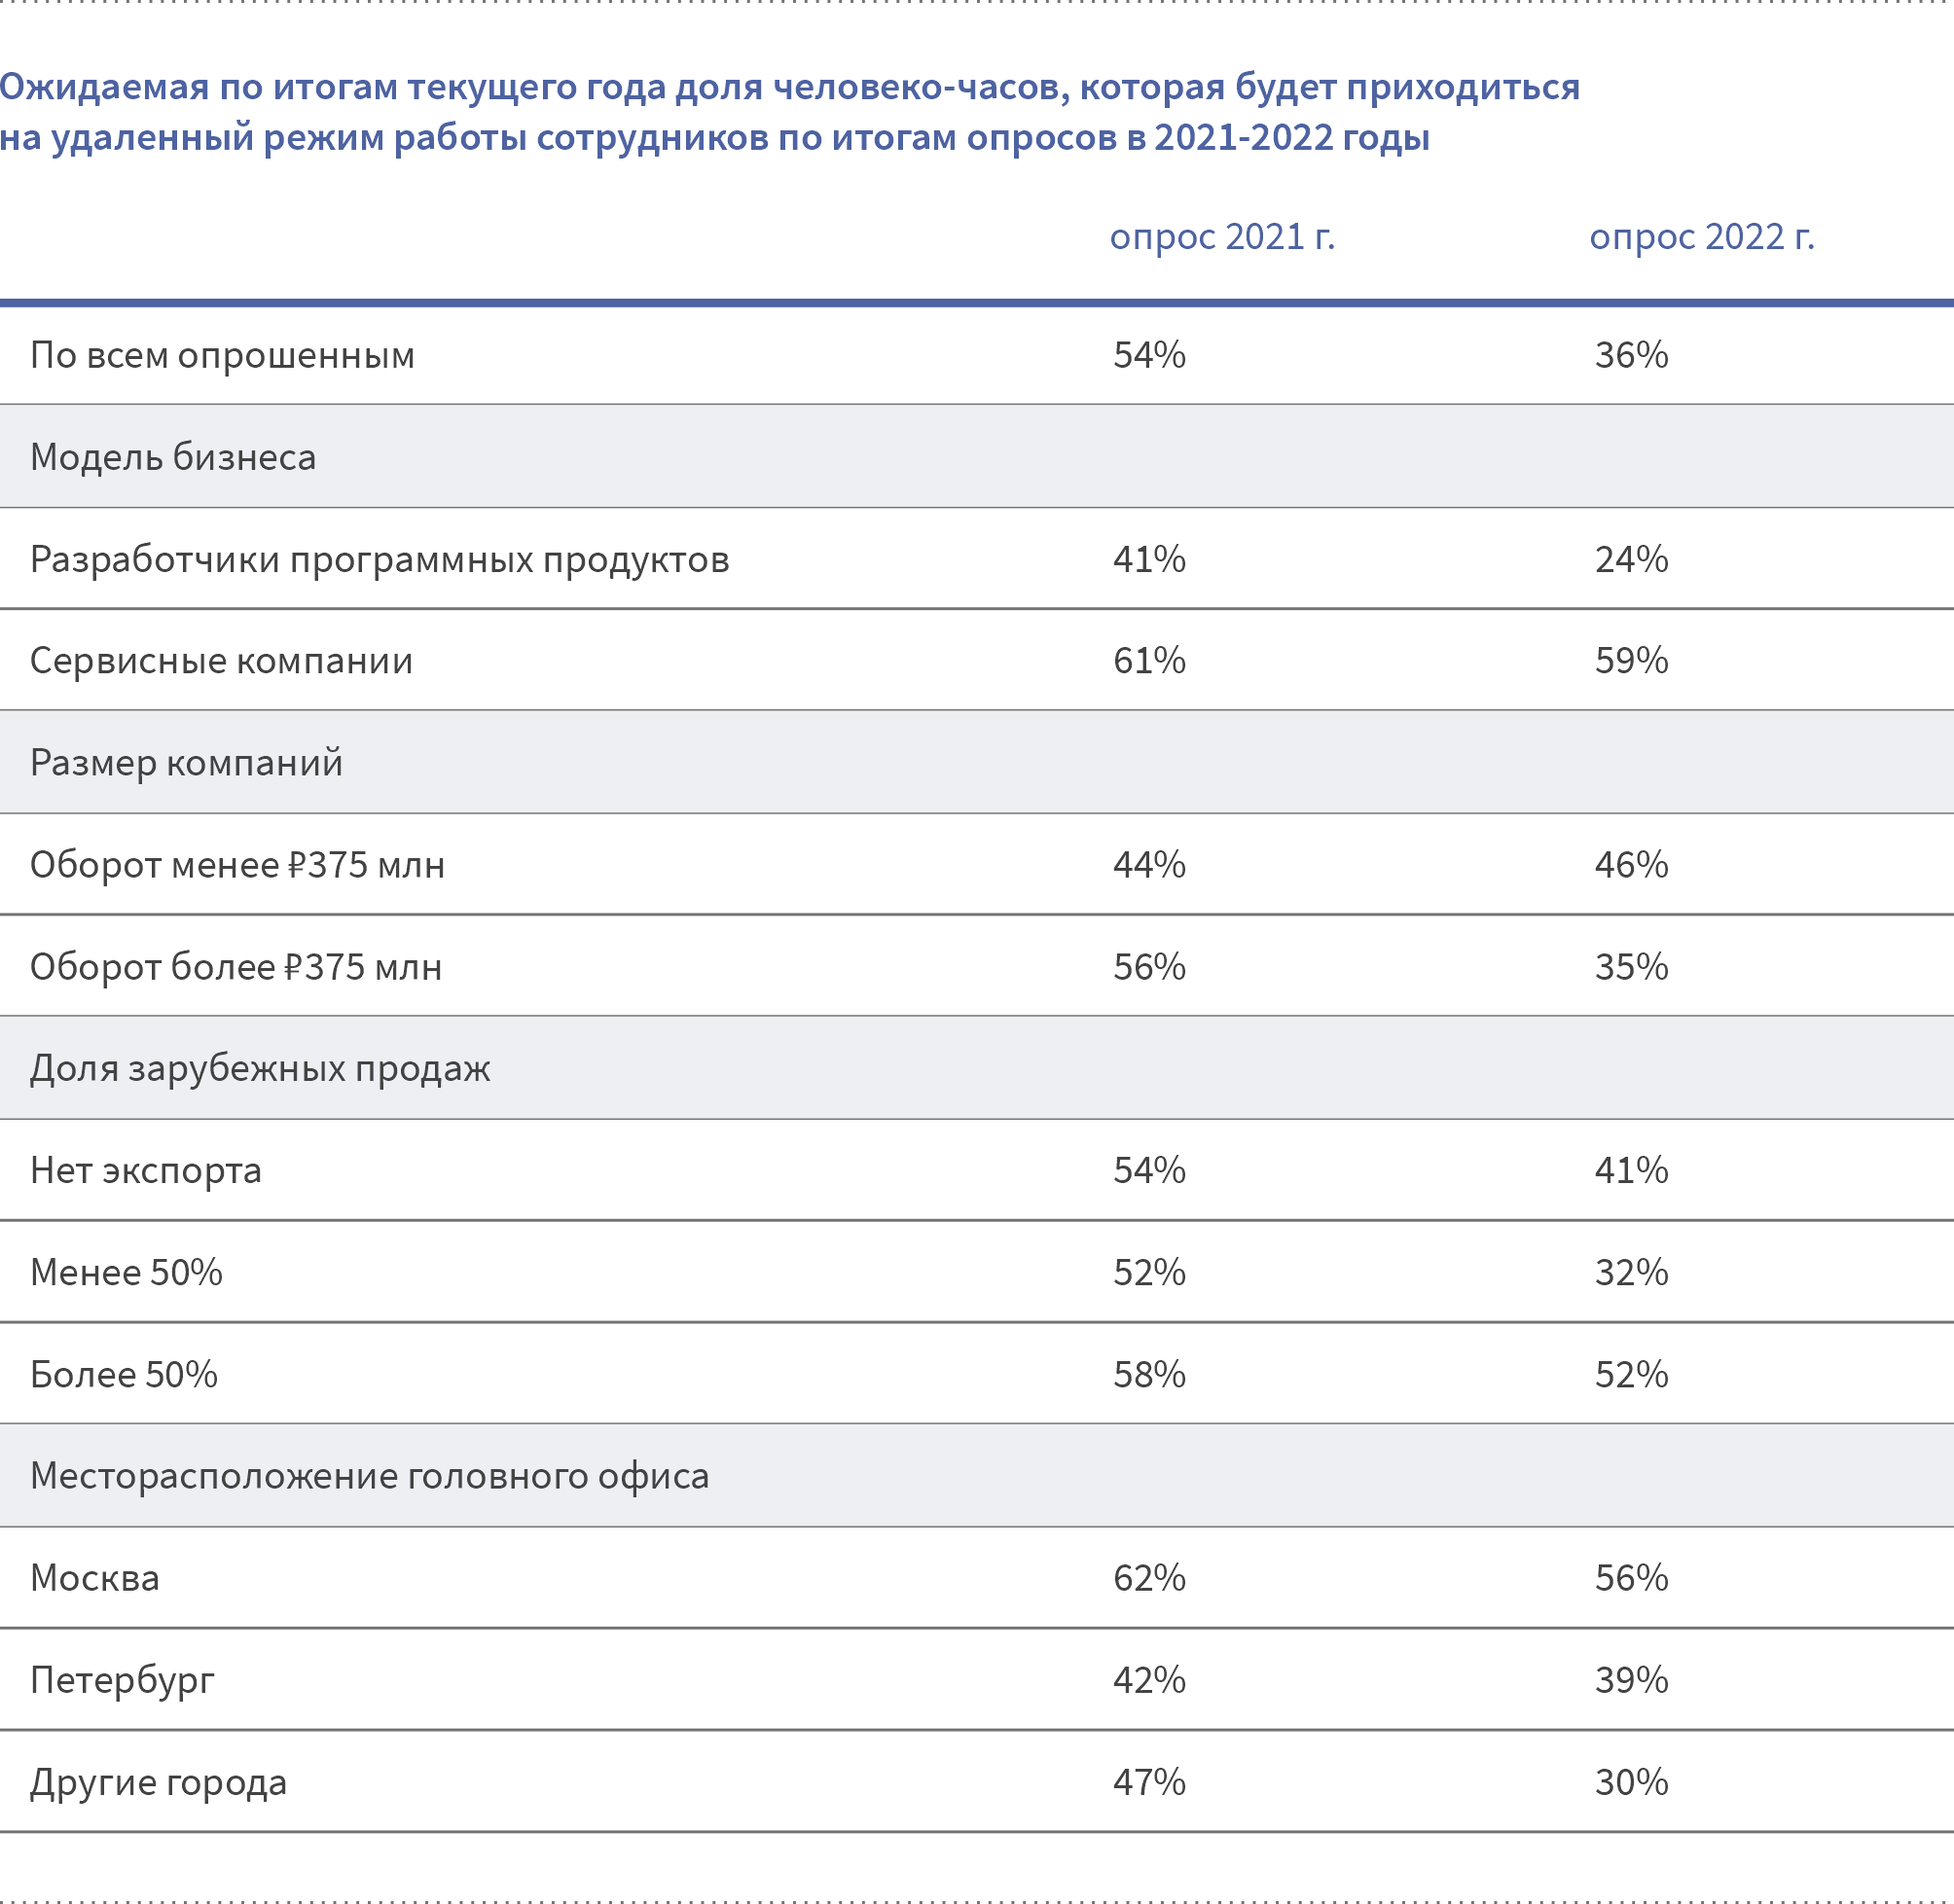The height and width of the screenshot is (1904, 1954).
Task: Click the 36% value for all respondents
Action: click(x=1631, y=355)
